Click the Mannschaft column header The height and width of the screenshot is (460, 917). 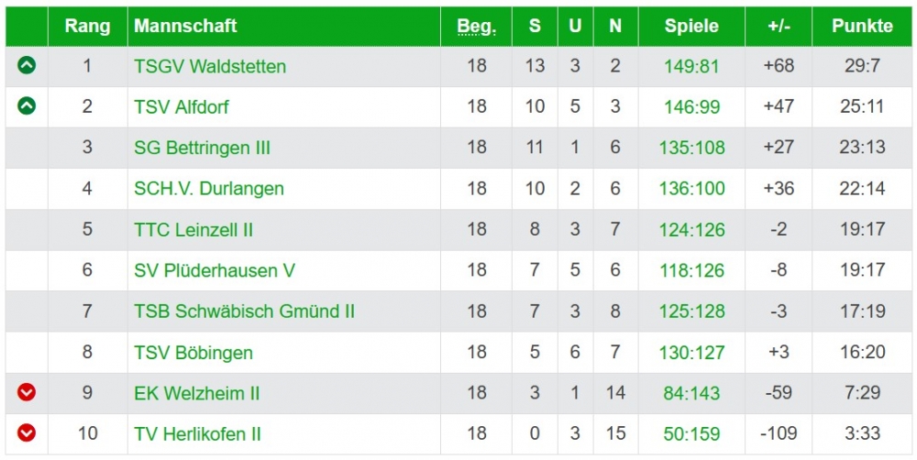point(185,27)
